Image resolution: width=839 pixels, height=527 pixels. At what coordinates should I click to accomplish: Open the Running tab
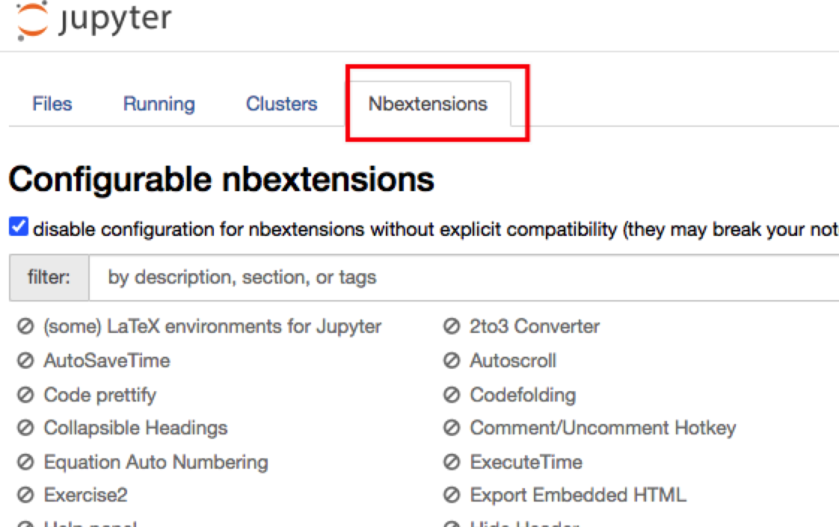coord(159,104)
